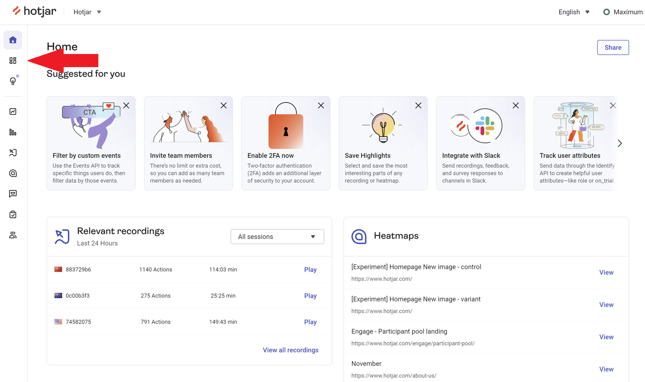Open View all recordings link

291,350
